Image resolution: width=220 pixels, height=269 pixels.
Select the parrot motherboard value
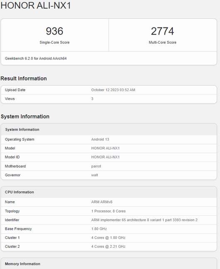pos(96,166)
